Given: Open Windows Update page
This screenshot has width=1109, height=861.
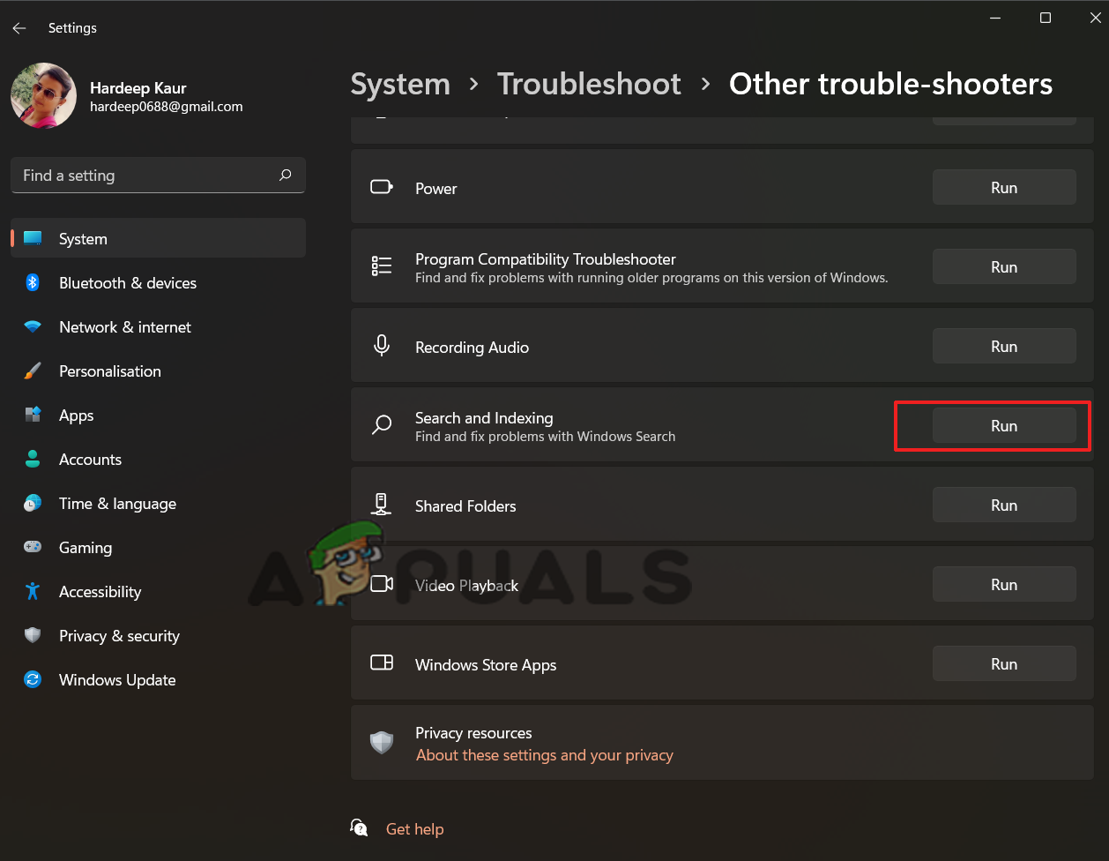Looking at the screenshot, I should pyautogui.click(x=116, y=680).
